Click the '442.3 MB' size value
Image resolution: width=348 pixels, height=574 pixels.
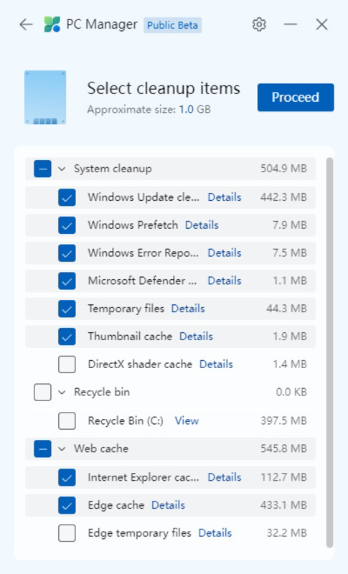[283, 197]
